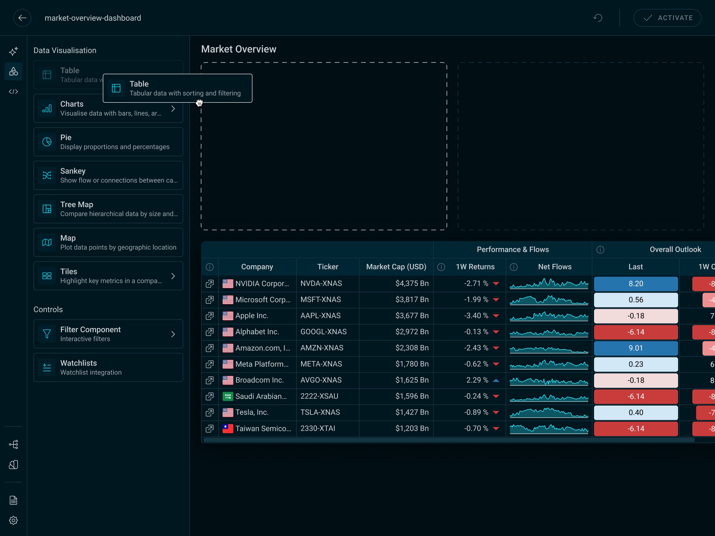The image size is (715, 536).
Task: Open the settings gear icon
Action: (x=14, y=520)
